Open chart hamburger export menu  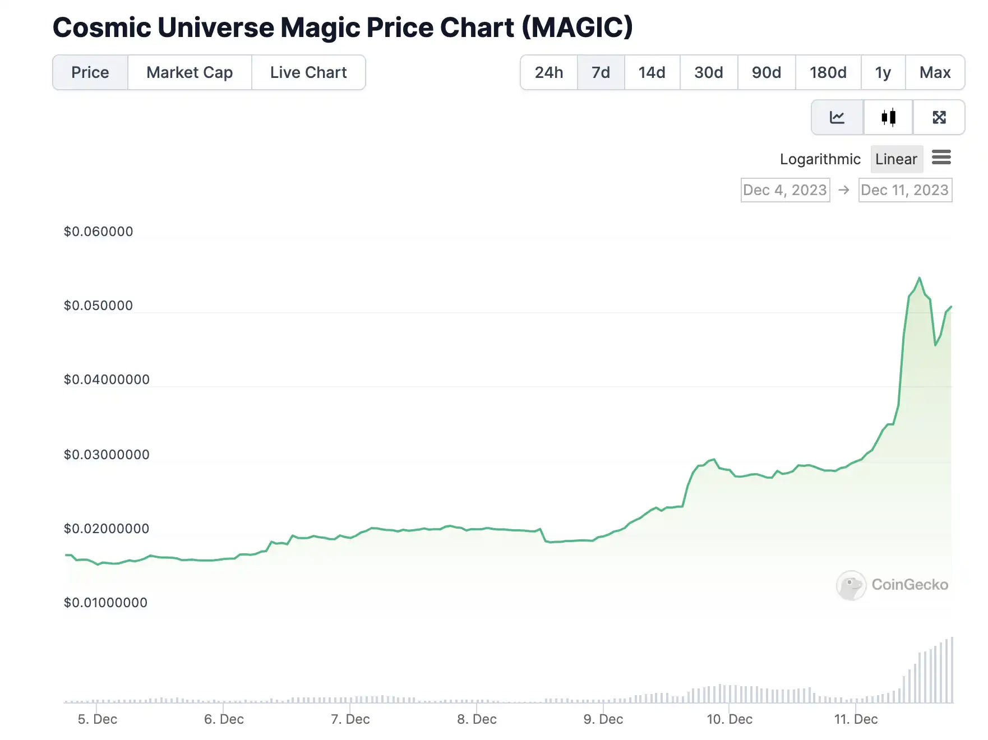coord(941,158)
